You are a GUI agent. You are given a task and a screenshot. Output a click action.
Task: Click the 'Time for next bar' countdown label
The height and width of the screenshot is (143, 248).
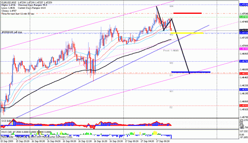pos(18,14)
